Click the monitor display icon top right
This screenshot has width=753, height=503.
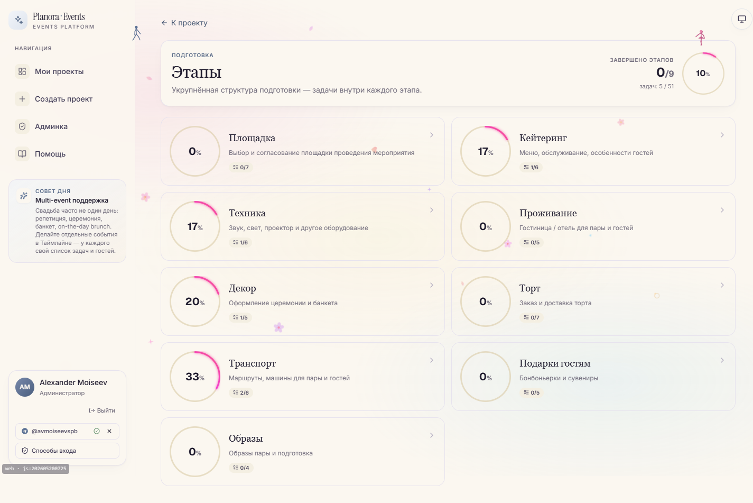[742, 19]
